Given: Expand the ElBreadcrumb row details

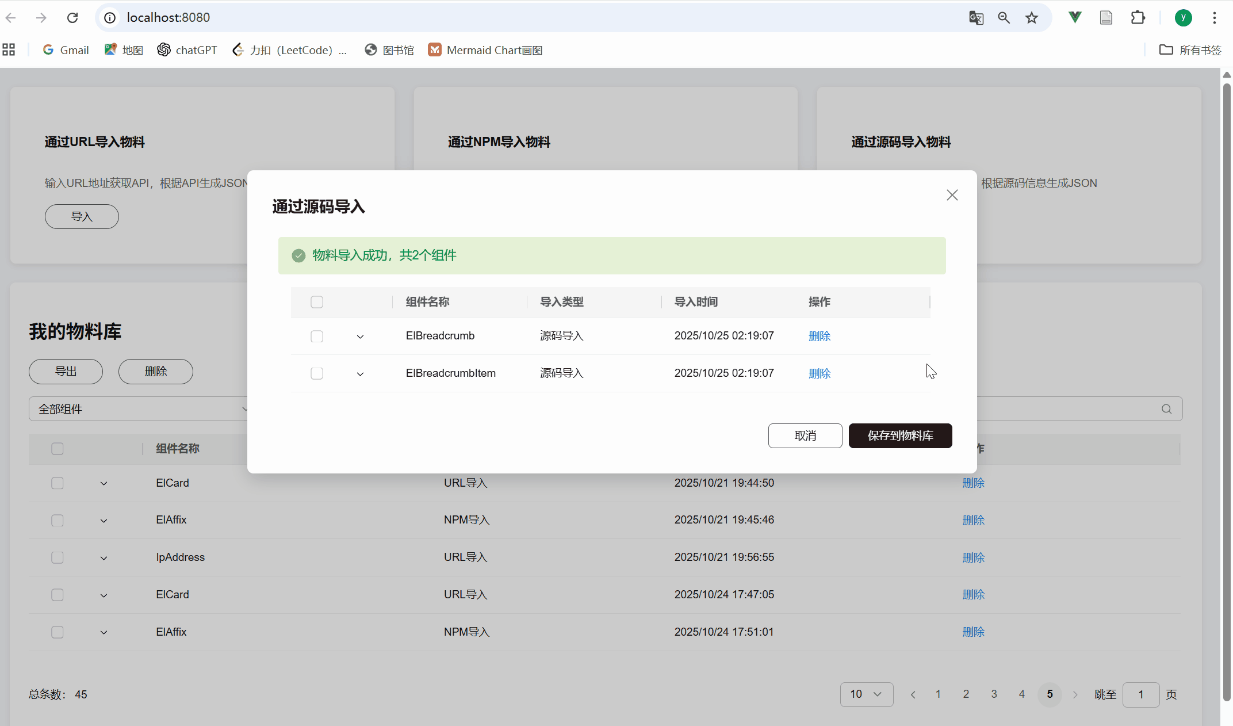Looking at the screenshot, I should [360, 337].
